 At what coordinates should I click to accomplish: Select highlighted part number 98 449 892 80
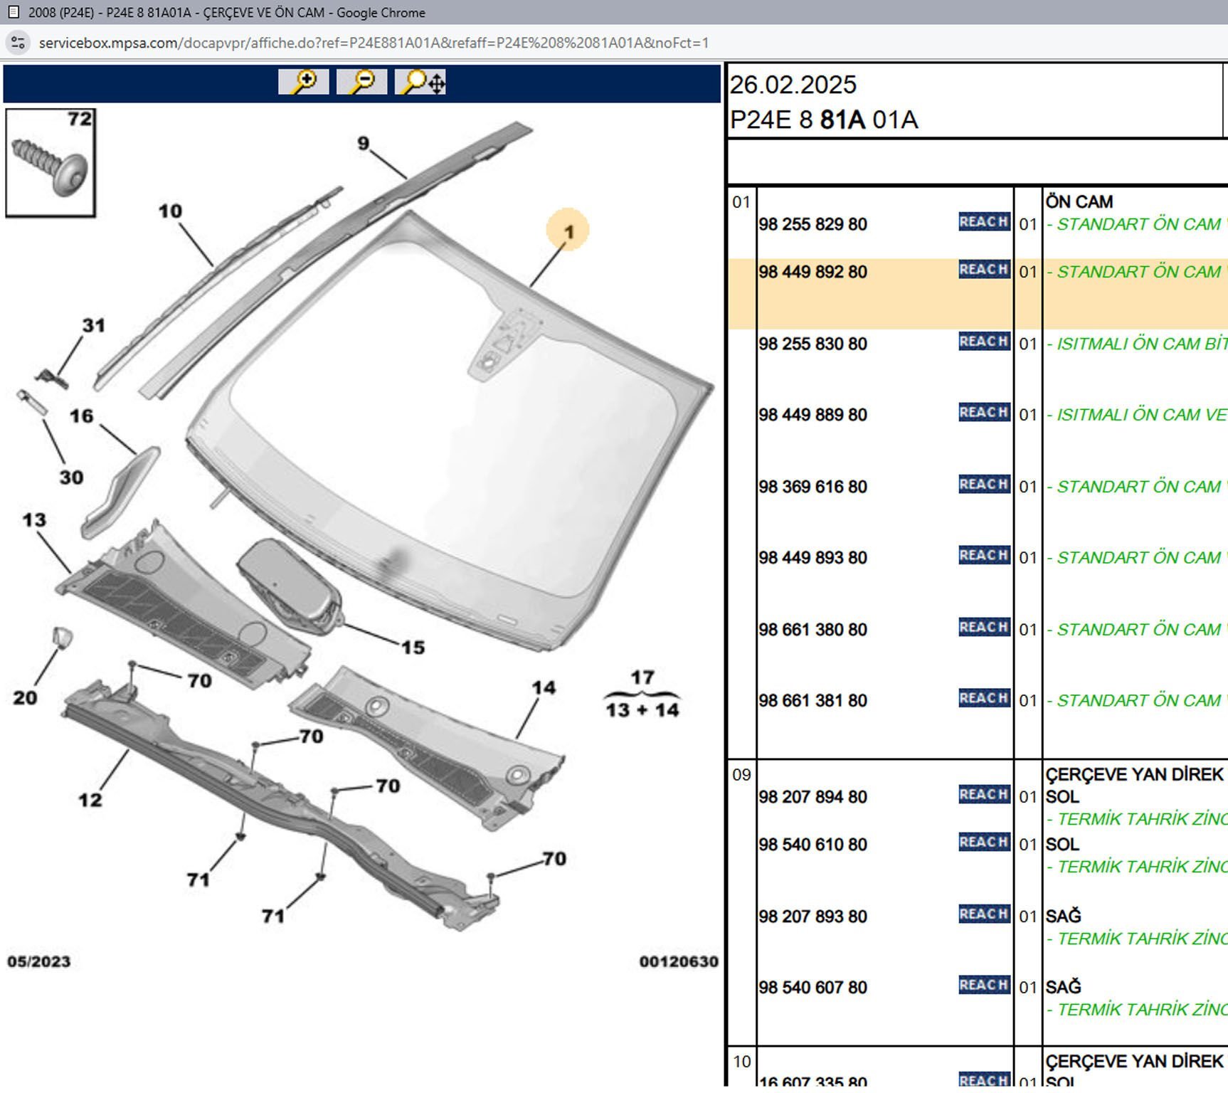click(x=813, y=273)
